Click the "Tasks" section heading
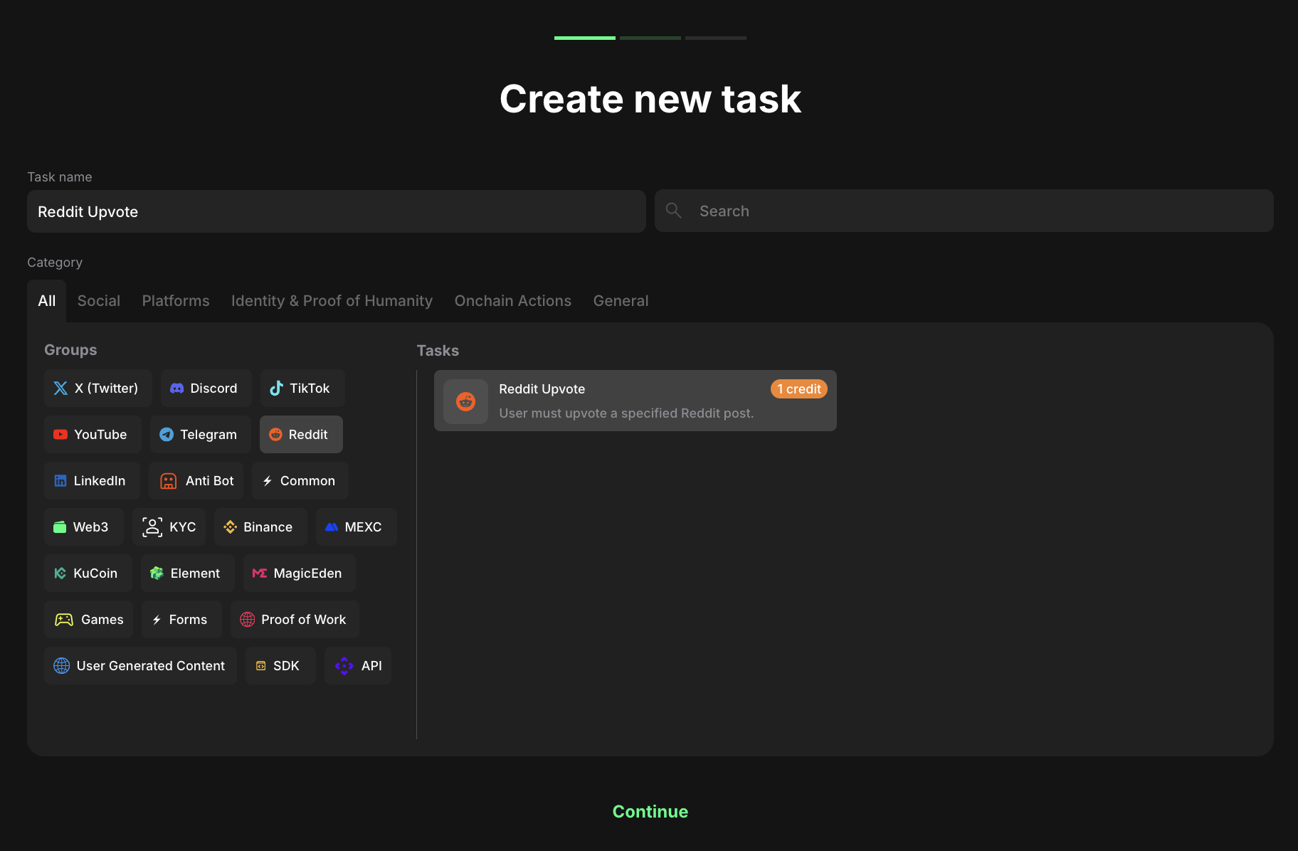The height and width of the screenshot is (851, 1298). point(438,351)
